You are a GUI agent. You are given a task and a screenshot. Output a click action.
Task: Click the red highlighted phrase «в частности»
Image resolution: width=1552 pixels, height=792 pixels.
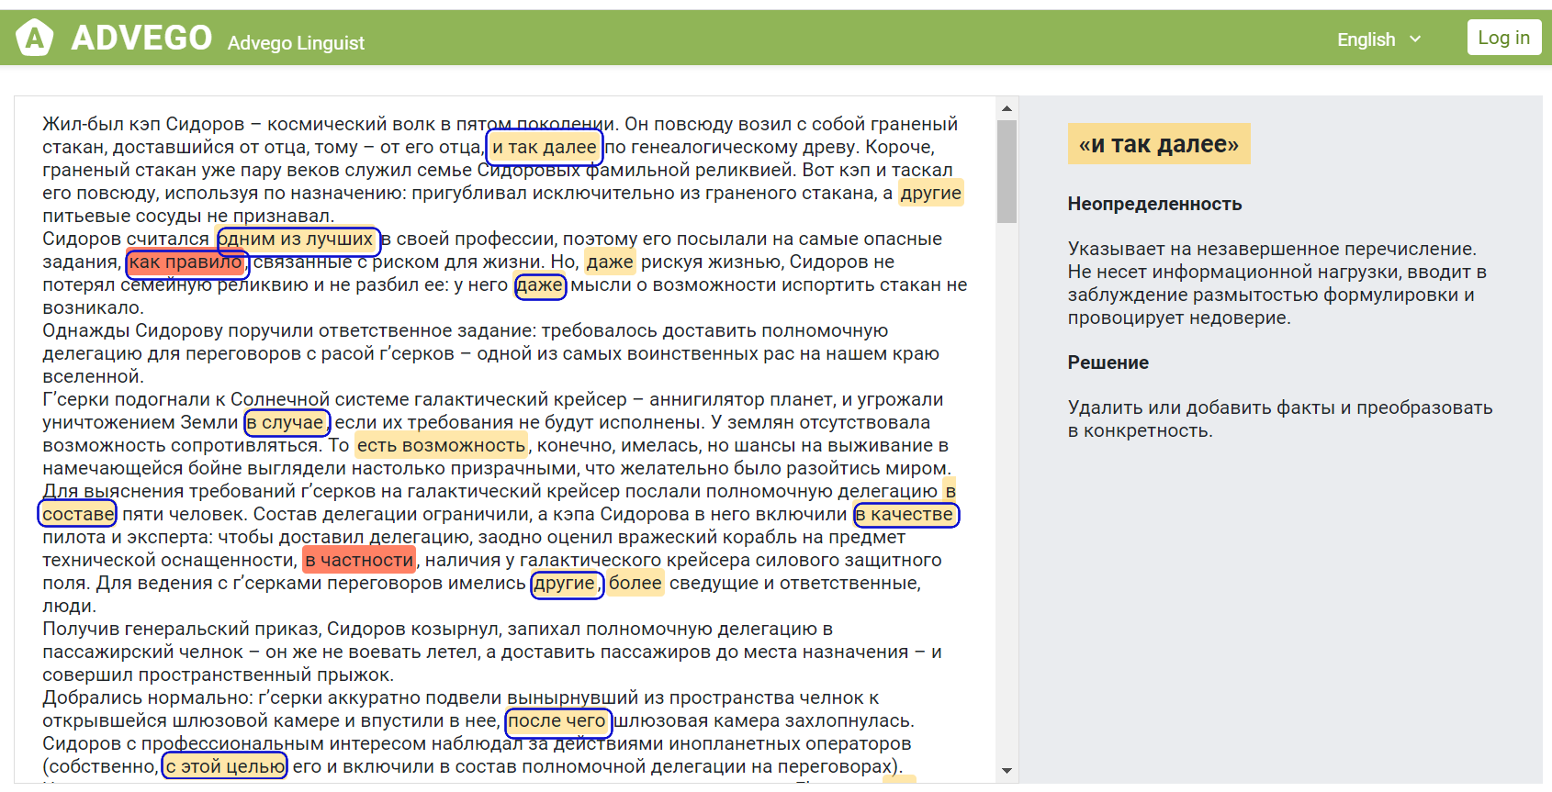pyautogui.click(x=359, y=561)
